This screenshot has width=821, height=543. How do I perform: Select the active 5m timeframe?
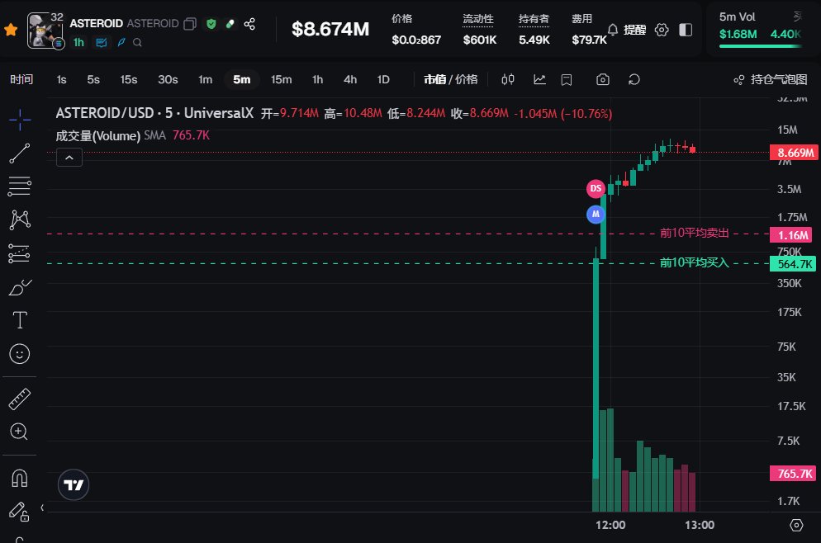(x=241, y=79)
